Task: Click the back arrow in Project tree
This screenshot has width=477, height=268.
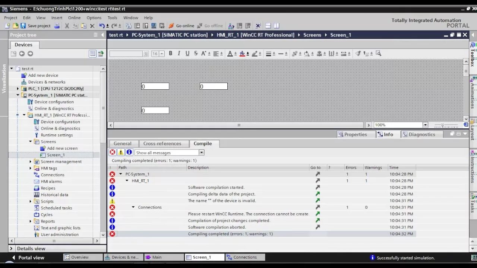Action: pos(22,54)
